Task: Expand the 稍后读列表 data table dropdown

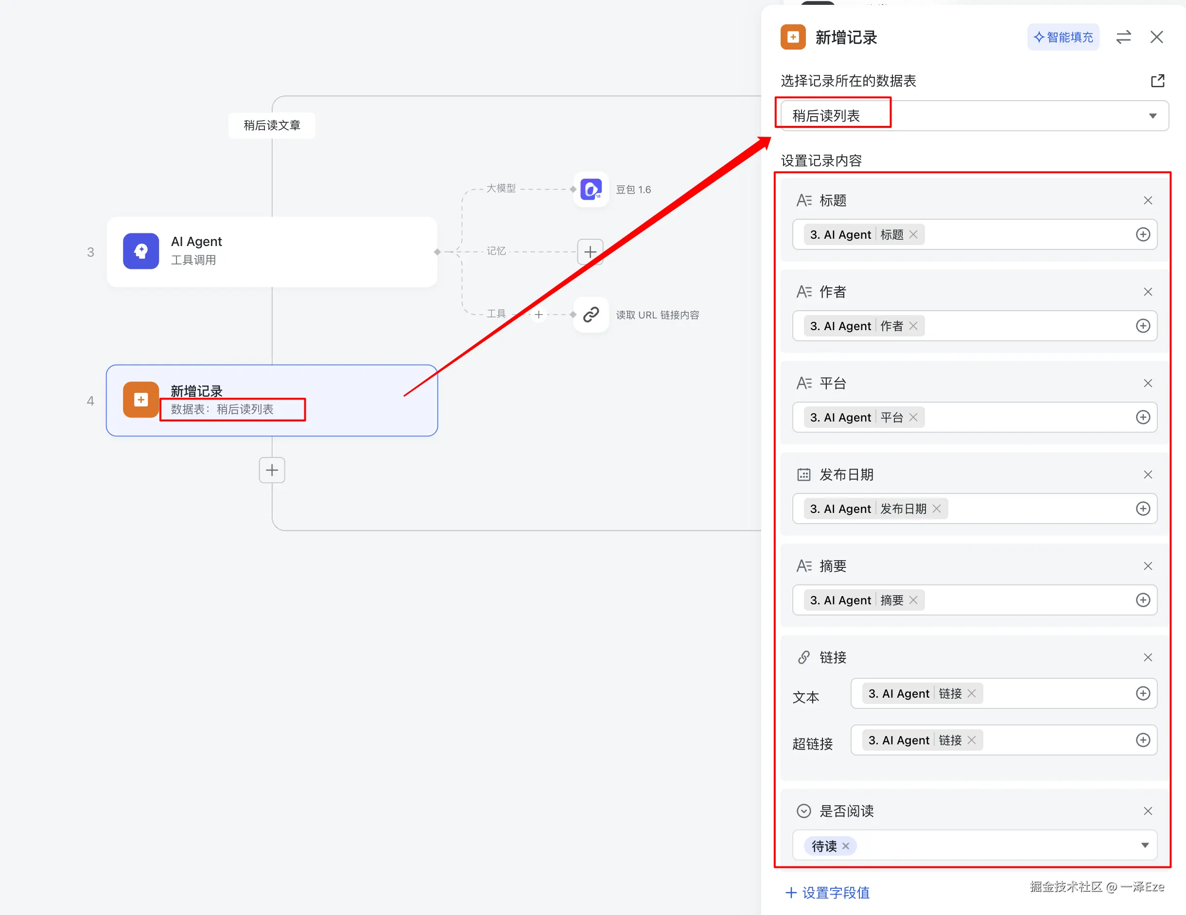Action: [x=1152, y=116]
